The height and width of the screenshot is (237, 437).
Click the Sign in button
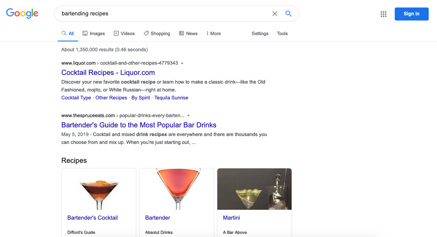[x=411, y=14]
